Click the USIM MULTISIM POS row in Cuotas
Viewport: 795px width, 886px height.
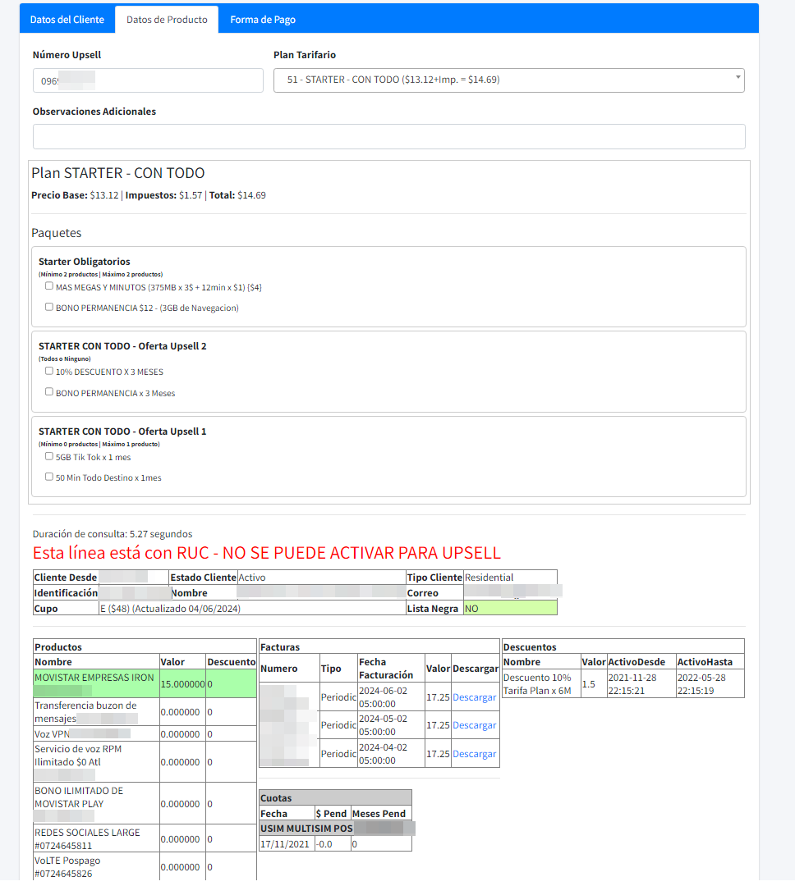(x=312, y=829)
